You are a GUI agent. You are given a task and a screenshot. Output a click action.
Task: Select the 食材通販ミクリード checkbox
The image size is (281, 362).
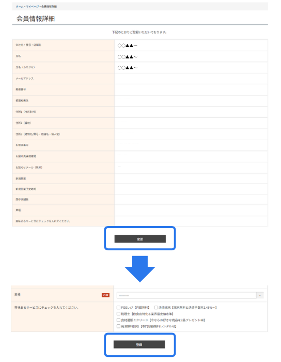coord(118,320)
